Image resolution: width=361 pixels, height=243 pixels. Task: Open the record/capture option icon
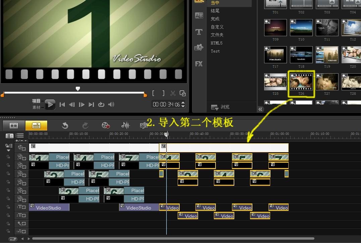(x=106, y=126)
